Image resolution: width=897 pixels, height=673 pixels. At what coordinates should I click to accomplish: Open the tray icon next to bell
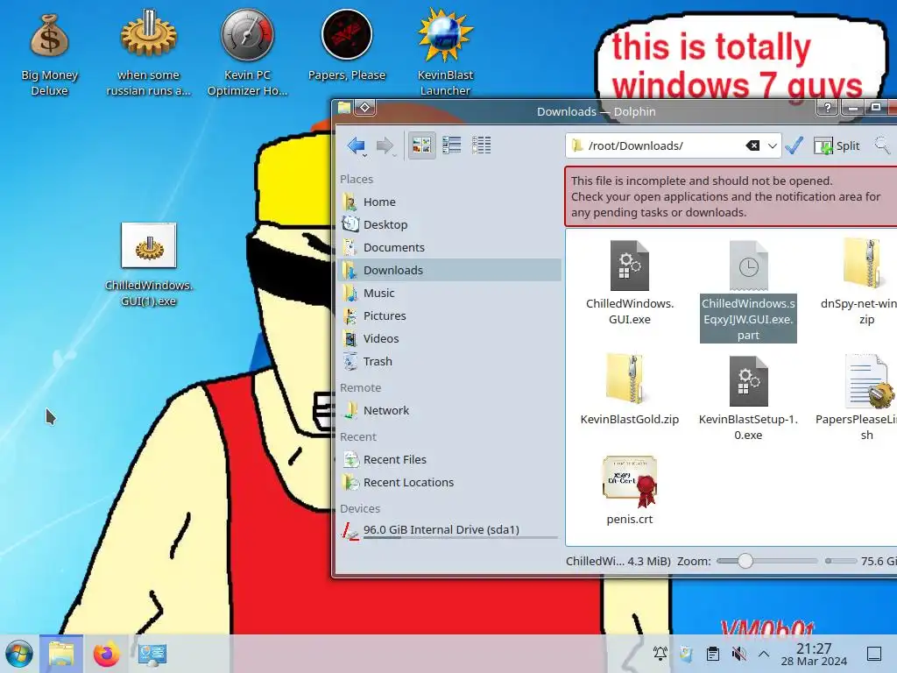686,654
